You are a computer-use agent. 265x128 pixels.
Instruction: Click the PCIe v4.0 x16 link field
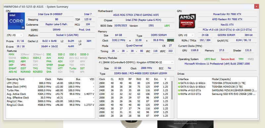coord(227,30)
